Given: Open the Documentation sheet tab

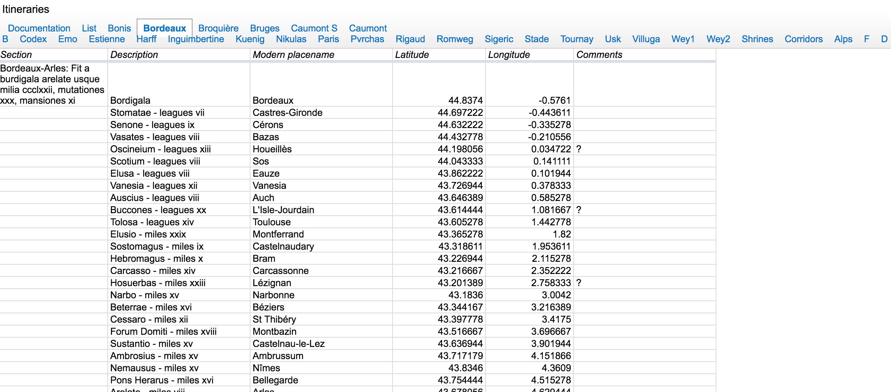Looking at the screenshot, I should tap(39, 28).
